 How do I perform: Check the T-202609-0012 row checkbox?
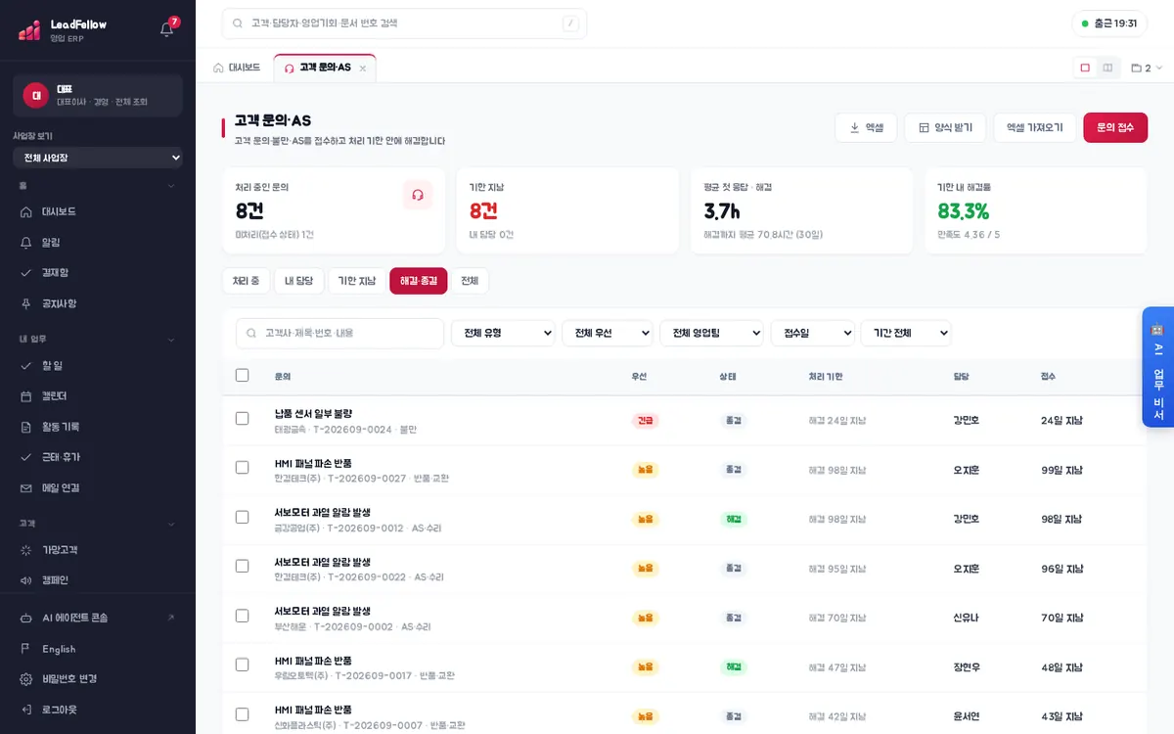243,516
